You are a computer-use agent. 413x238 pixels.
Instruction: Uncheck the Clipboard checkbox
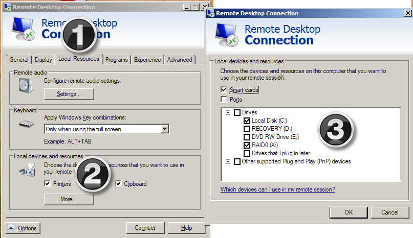pos(118,183)
